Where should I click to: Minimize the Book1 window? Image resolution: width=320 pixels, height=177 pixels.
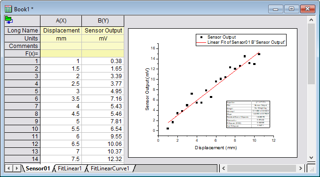pos(275,9)
